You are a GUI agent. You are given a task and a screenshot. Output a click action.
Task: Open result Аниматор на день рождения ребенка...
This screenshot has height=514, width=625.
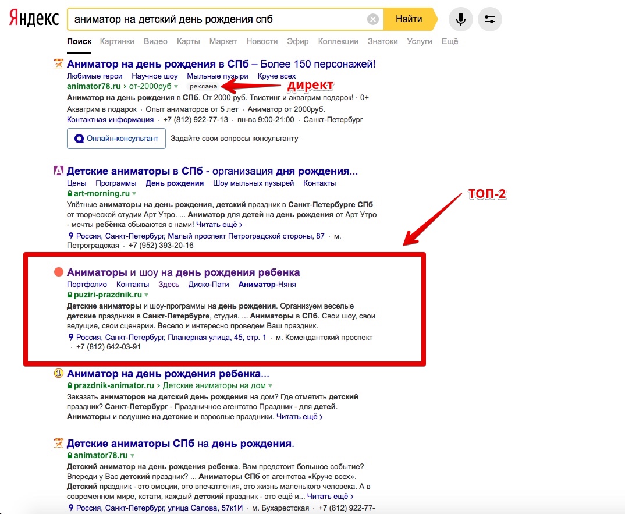coord(168,374)
